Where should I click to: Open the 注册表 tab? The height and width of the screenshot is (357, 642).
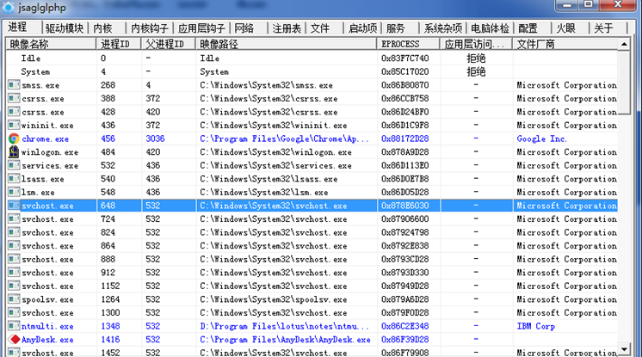pos(287,28)
